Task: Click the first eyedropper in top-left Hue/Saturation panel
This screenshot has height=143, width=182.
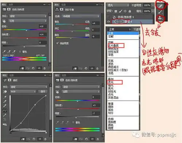Action: (x=4, y=52)
